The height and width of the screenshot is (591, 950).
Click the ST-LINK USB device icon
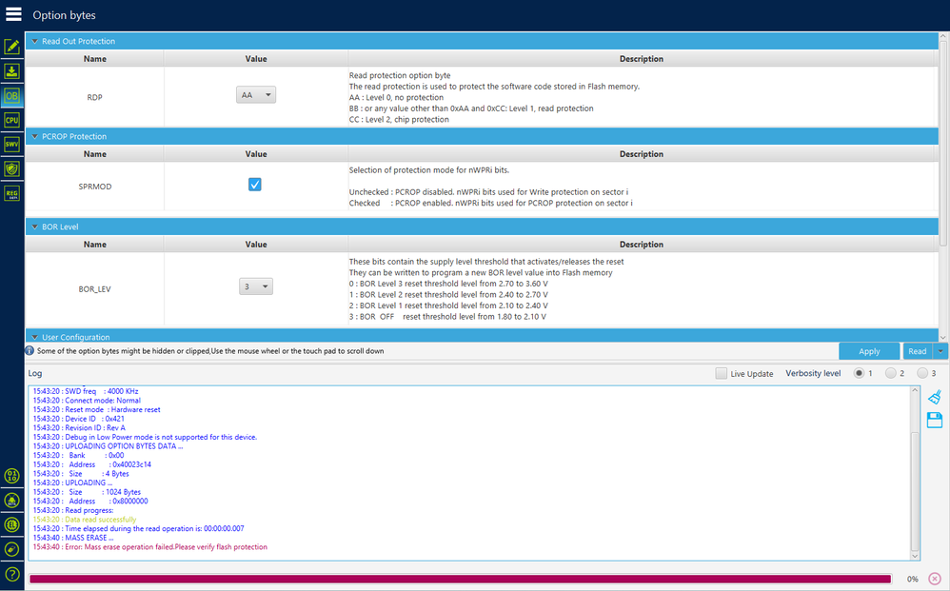12,549
